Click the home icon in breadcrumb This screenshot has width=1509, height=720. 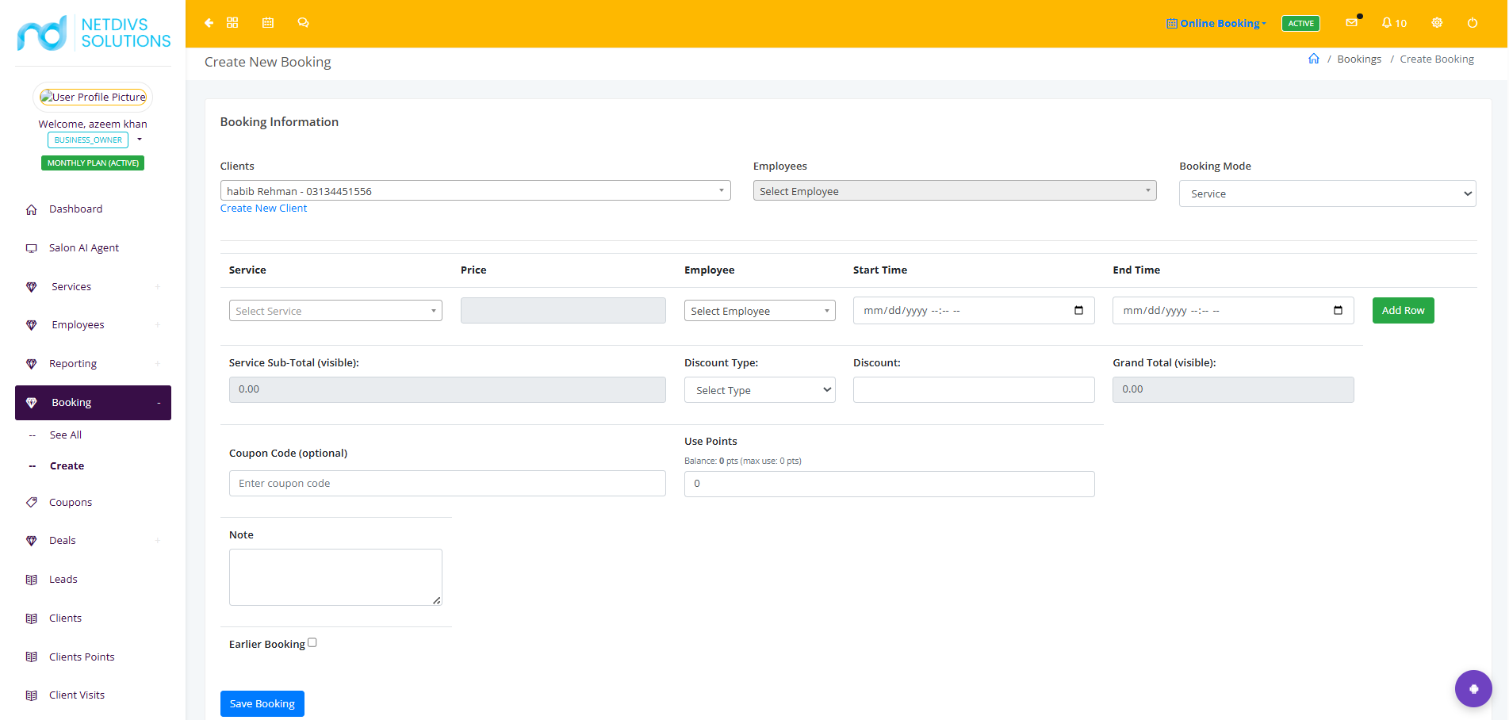tap(1314, 59)
